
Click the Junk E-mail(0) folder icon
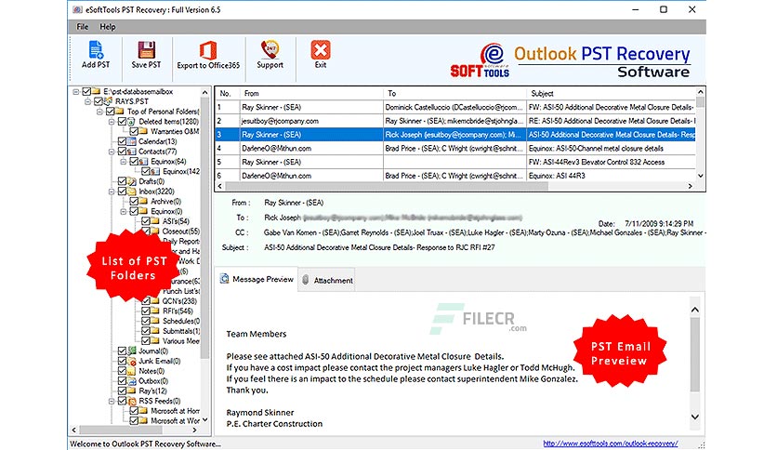coord(131,361)
